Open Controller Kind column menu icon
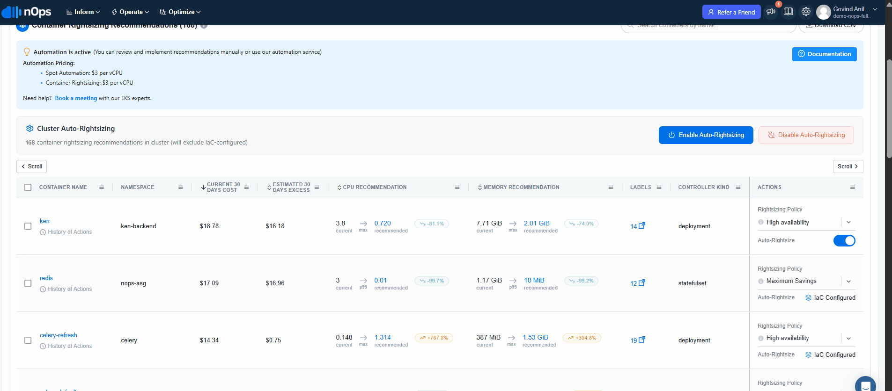This screenshot has height=391, width=892. coord(738,187)
